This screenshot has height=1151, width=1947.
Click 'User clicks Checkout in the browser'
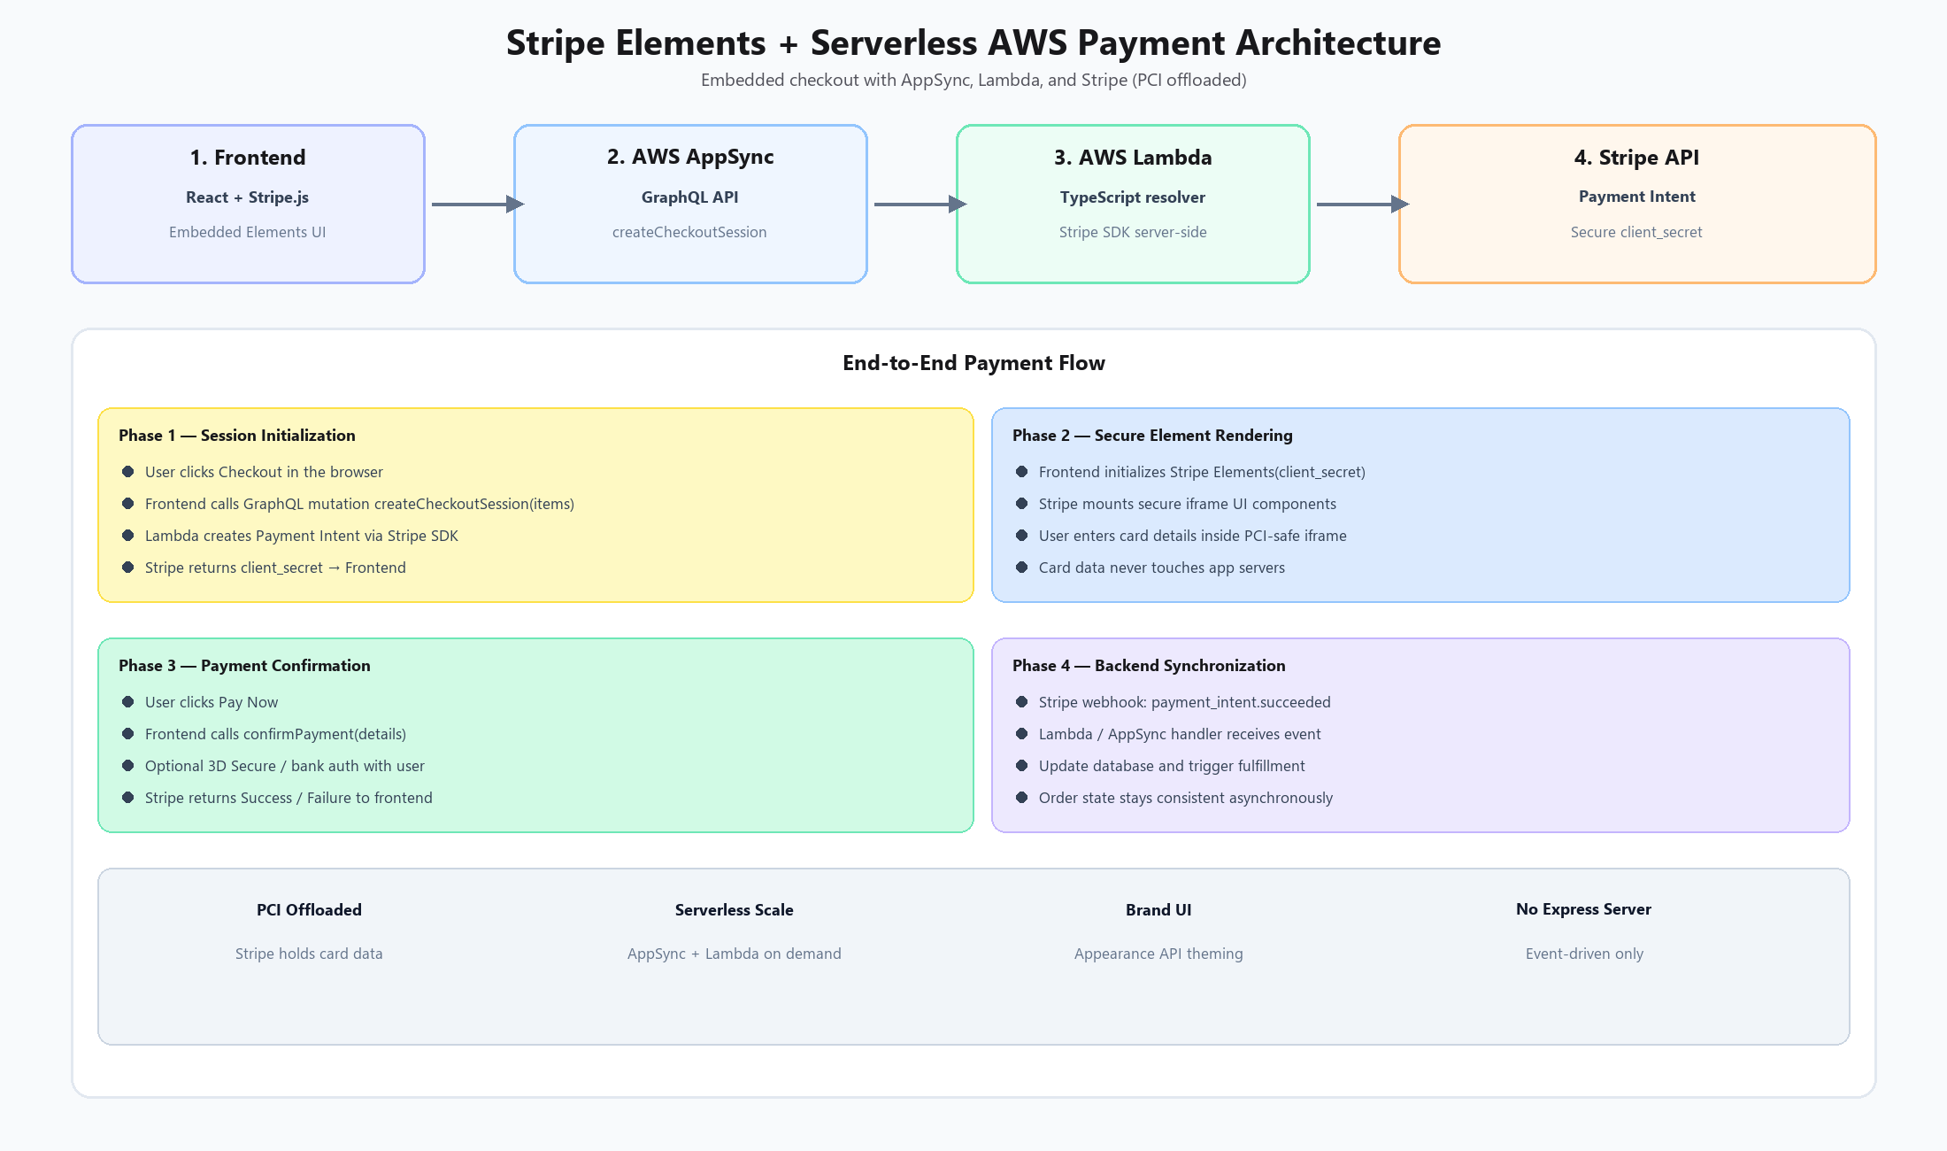click(264, 472)
